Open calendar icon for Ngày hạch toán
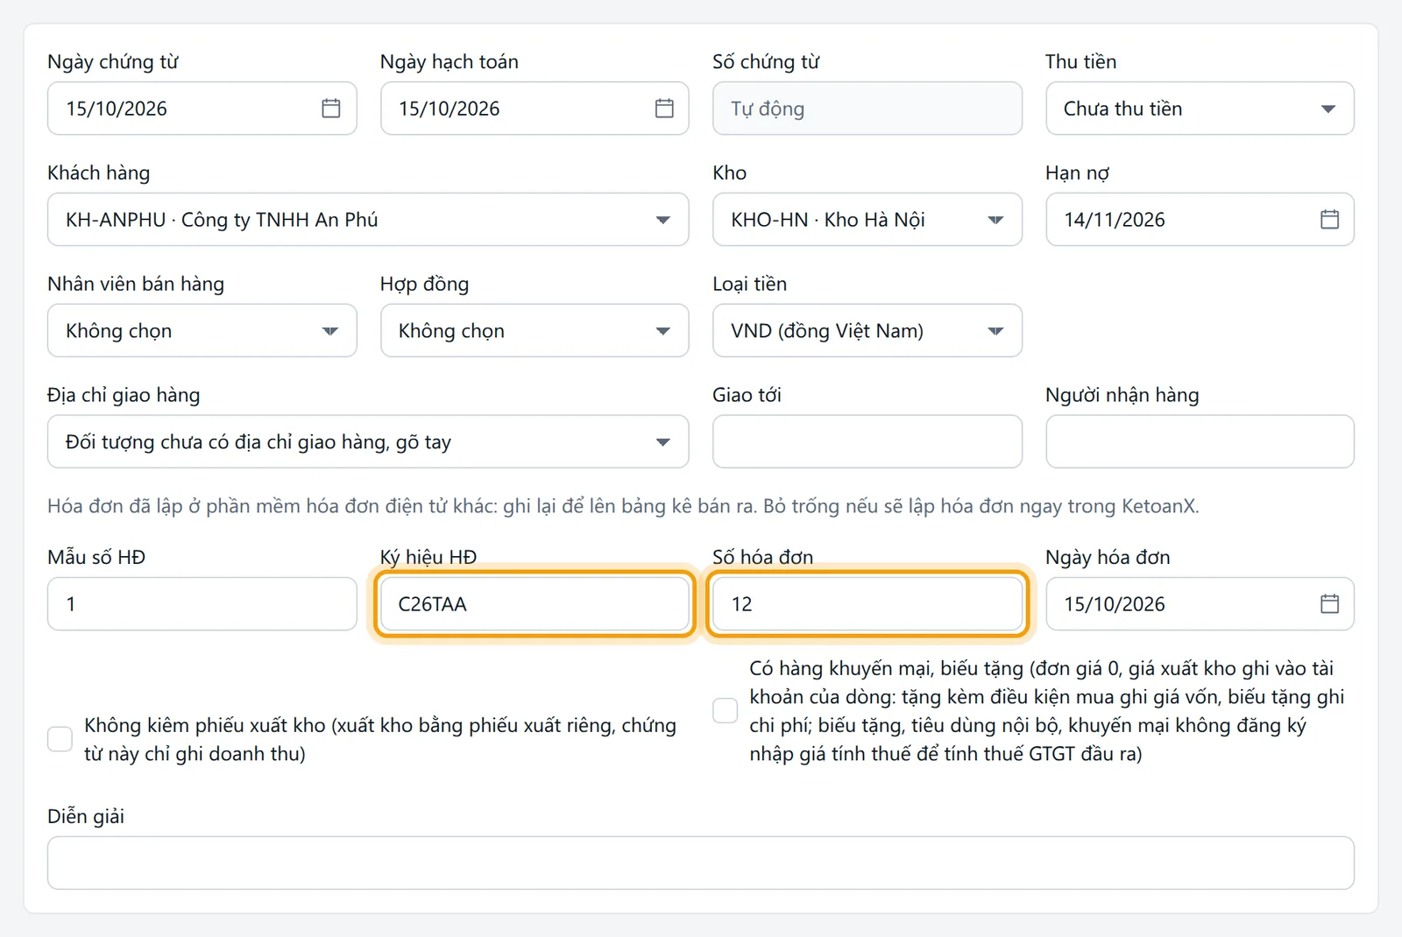The height and width of the screenshot is (937, 1402). click(x=664, y=109)
